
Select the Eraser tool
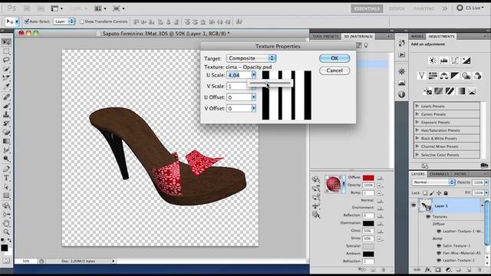(6, 132)
